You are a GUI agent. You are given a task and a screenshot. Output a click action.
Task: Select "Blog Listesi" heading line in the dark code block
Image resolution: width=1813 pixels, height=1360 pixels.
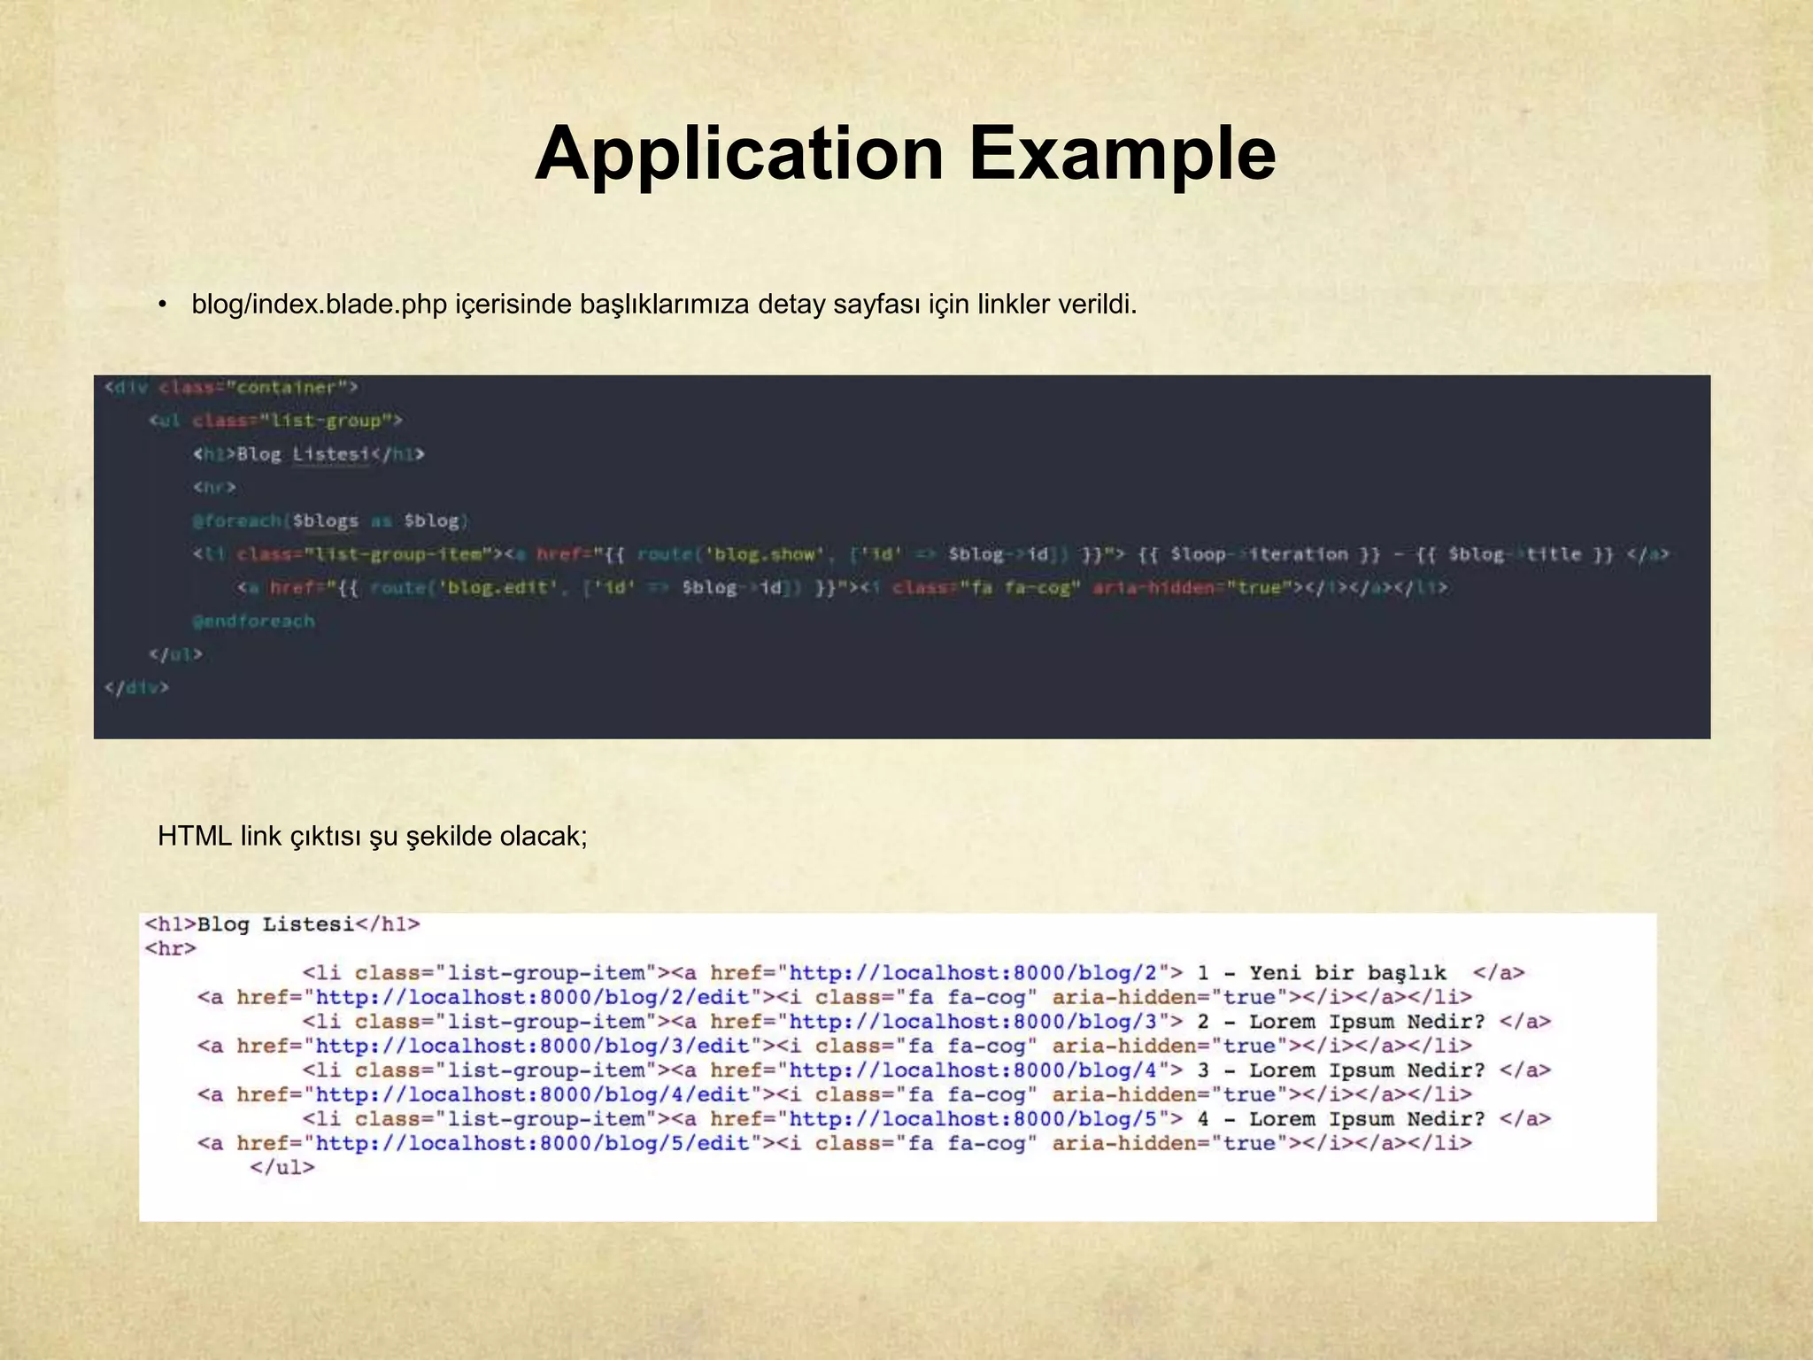click(309, 454)
